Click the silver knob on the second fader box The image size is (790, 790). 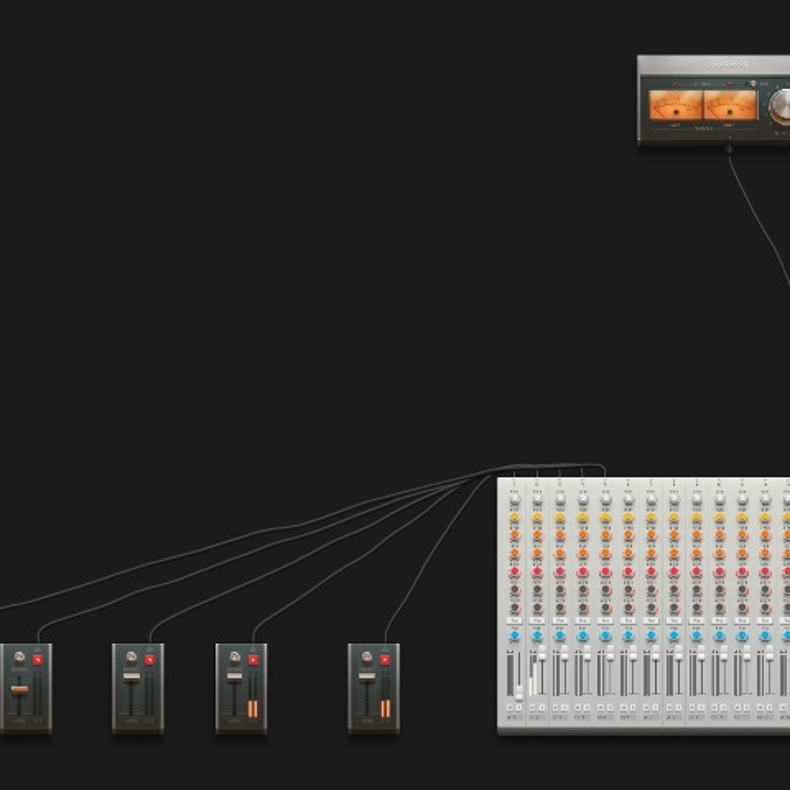point(131,657)
